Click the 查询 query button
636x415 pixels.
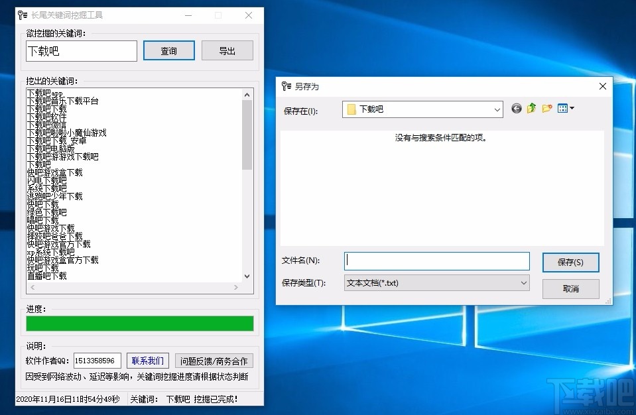pyautogui.click(x=168, y=50)
